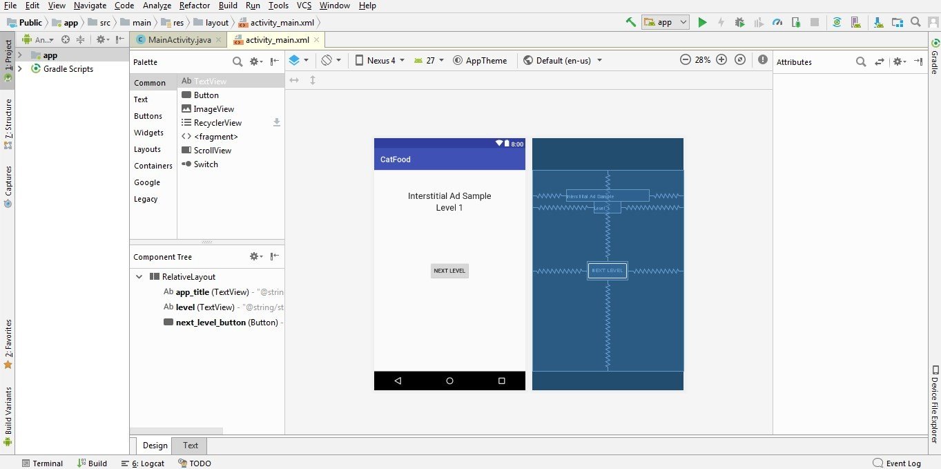Click the scroll-from-source target icon in Project panel
Screen dimensions: 941x469
[66, 40]
